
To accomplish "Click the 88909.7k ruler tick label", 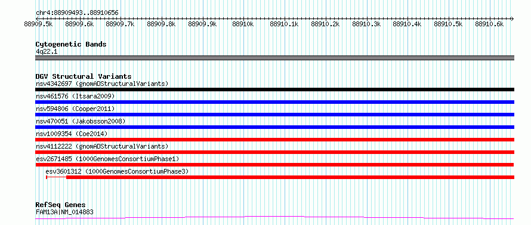I will pyautogui.click(x=120, y=24).
